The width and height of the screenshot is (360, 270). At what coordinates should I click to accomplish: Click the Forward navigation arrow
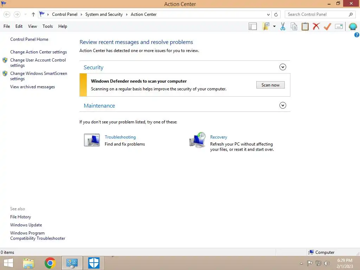[17, 14]
